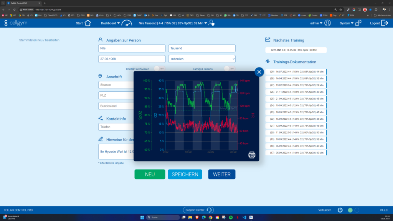
Task: Click the System gears icon
Action: pos(358,23)
